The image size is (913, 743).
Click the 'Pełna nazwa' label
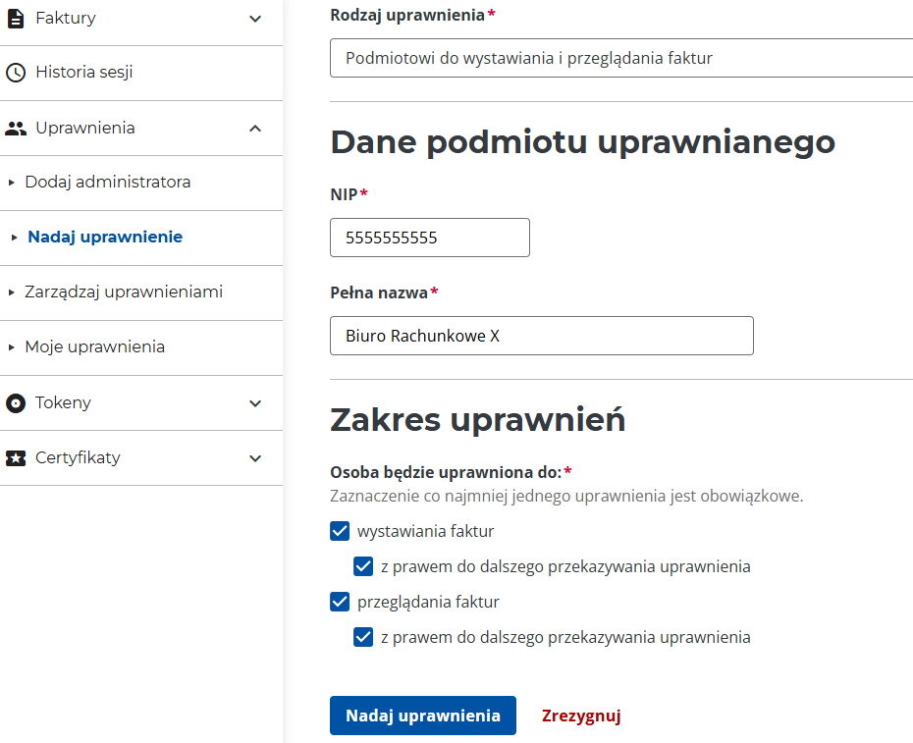(379, 292)
